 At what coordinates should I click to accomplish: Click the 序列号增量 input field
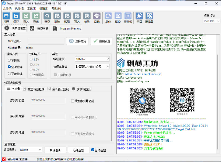pos(48,116)
